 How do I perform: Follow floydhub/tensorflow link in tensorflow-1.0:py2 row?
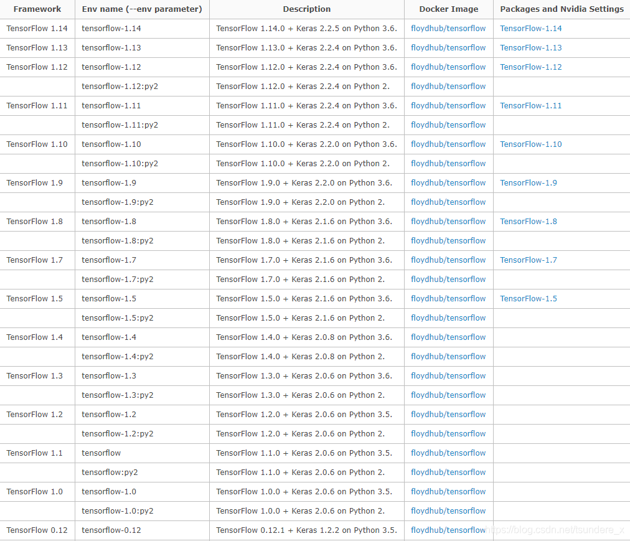pos(448,511)
